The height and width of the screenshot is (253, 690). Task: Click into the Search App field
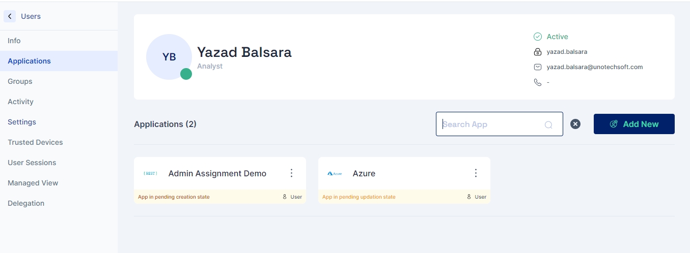coord(489,124)
